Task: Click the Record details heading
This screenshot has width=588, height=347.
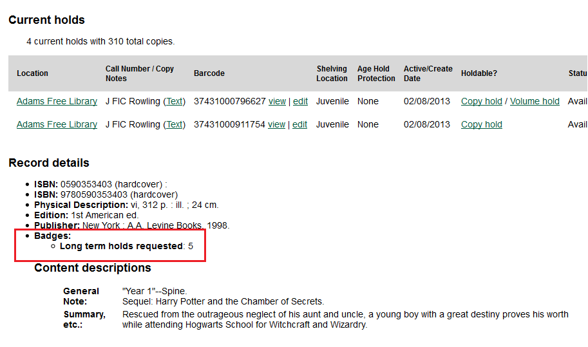Action: click(x=49, y=163)
